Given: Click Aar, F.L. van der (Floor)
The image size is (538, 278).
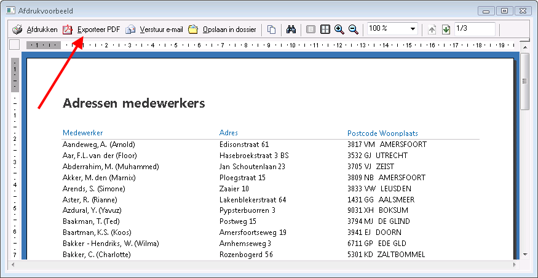Looking at the screenshot, I should [100, 156].
